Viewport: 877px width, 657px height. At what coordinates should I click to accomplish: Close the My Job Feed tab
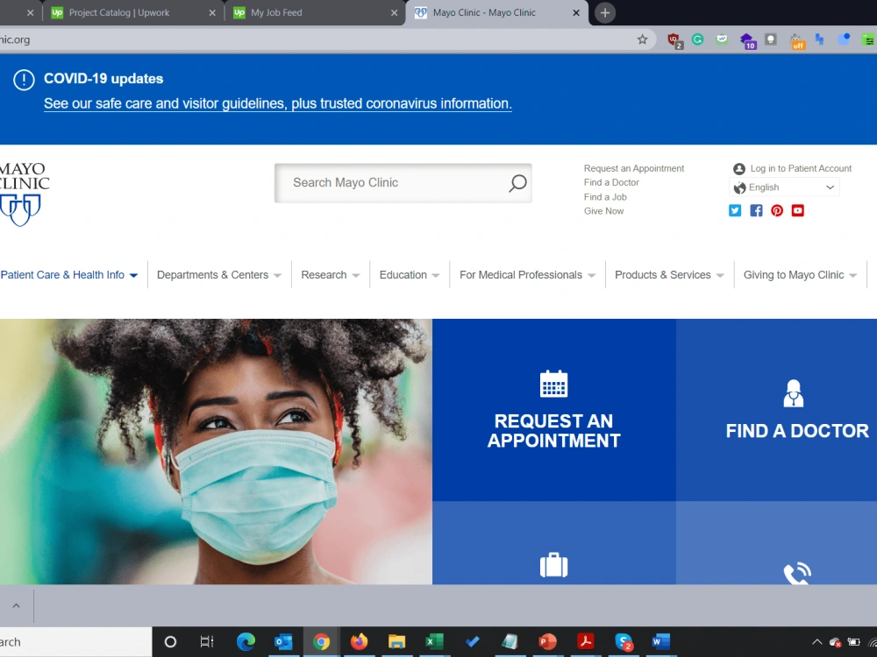pos(394,13)
